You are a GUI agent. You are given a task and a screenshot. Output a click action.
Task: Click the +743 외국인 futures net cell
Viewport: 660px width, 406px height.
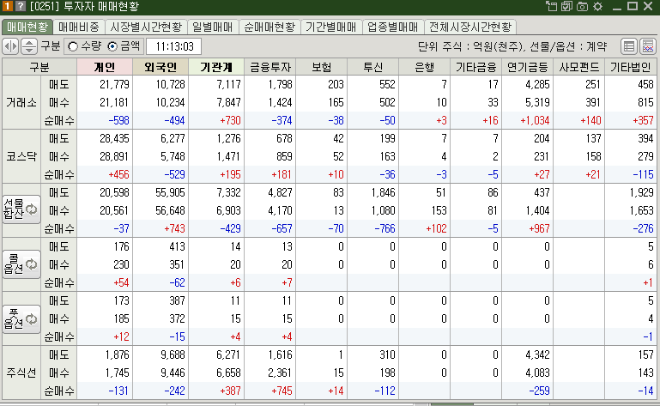click(160, 228)
